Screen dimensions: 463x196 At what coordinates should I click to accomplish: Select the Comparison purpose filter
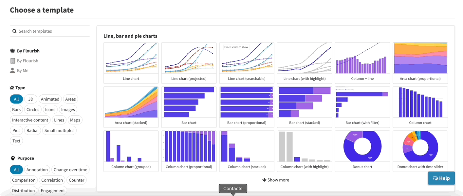tap(24, 180)
